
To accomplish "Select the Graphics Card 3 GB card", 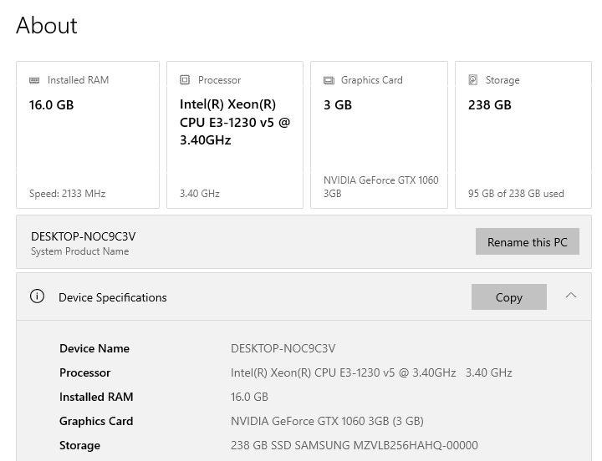I will pyautogui.click(x=379, y=134).
